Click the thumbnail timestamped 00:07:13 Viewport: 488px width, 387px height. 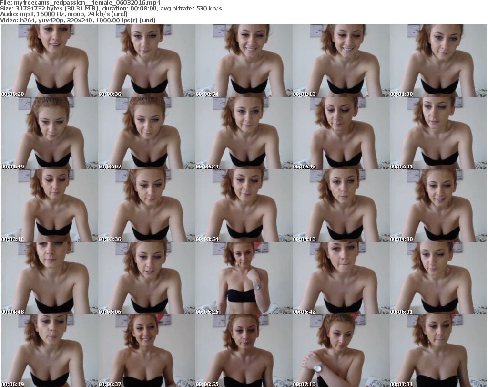pyautogui.click(x=341, y=351)
